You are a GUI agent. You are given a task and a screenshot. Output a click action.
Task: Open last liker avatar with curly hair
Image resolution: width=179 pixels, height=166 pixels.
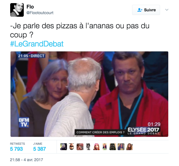pos(129,147)
